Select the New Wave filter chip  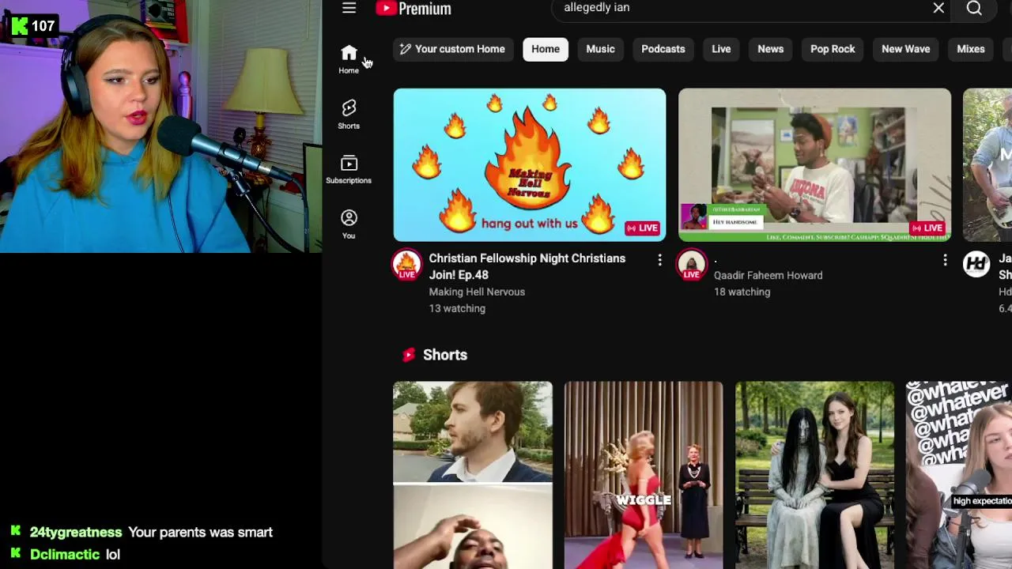pos(906,49)
